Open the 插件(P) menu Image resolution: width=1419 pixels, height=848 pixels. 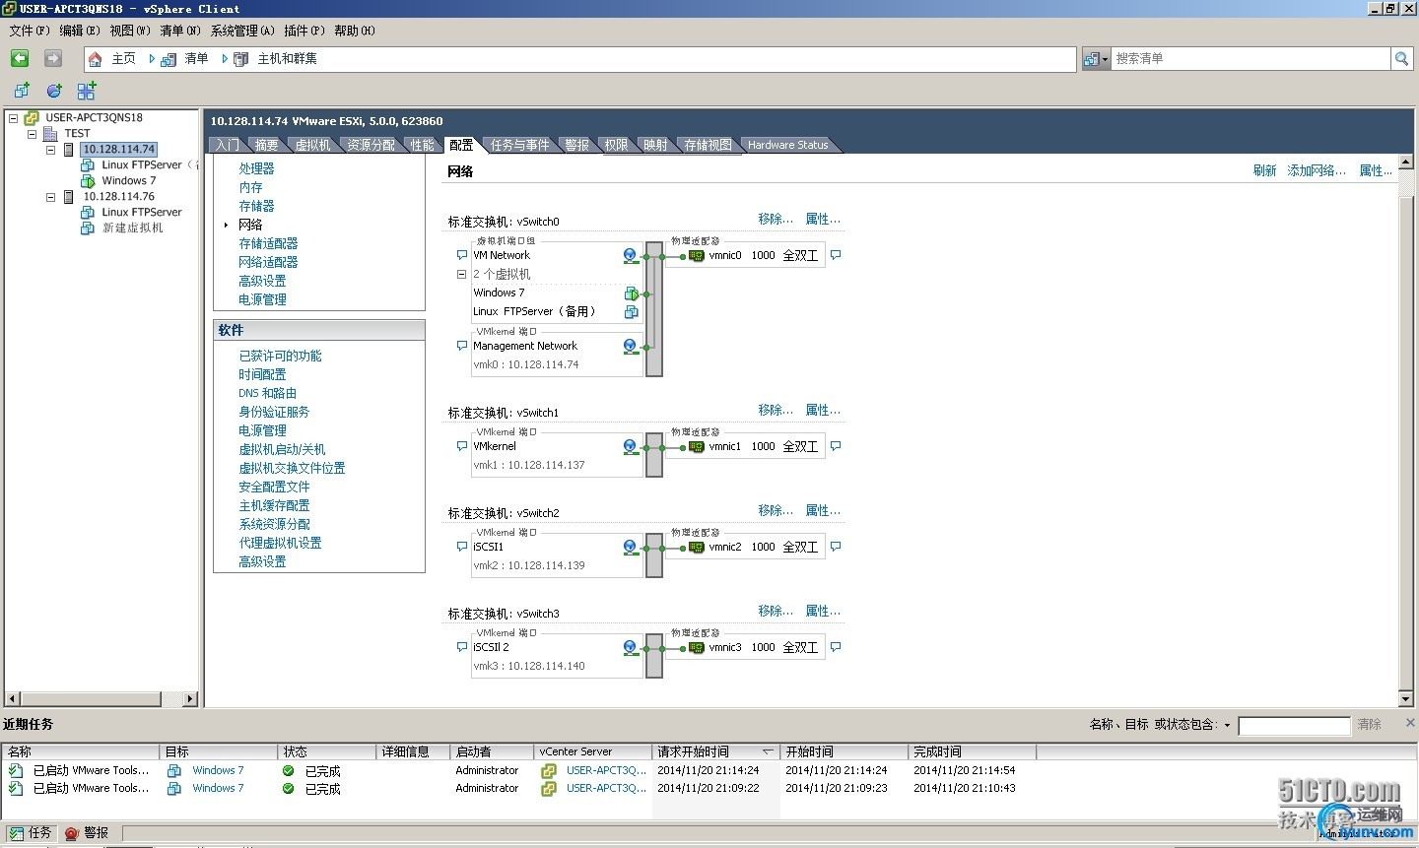[x=304, y=31]
